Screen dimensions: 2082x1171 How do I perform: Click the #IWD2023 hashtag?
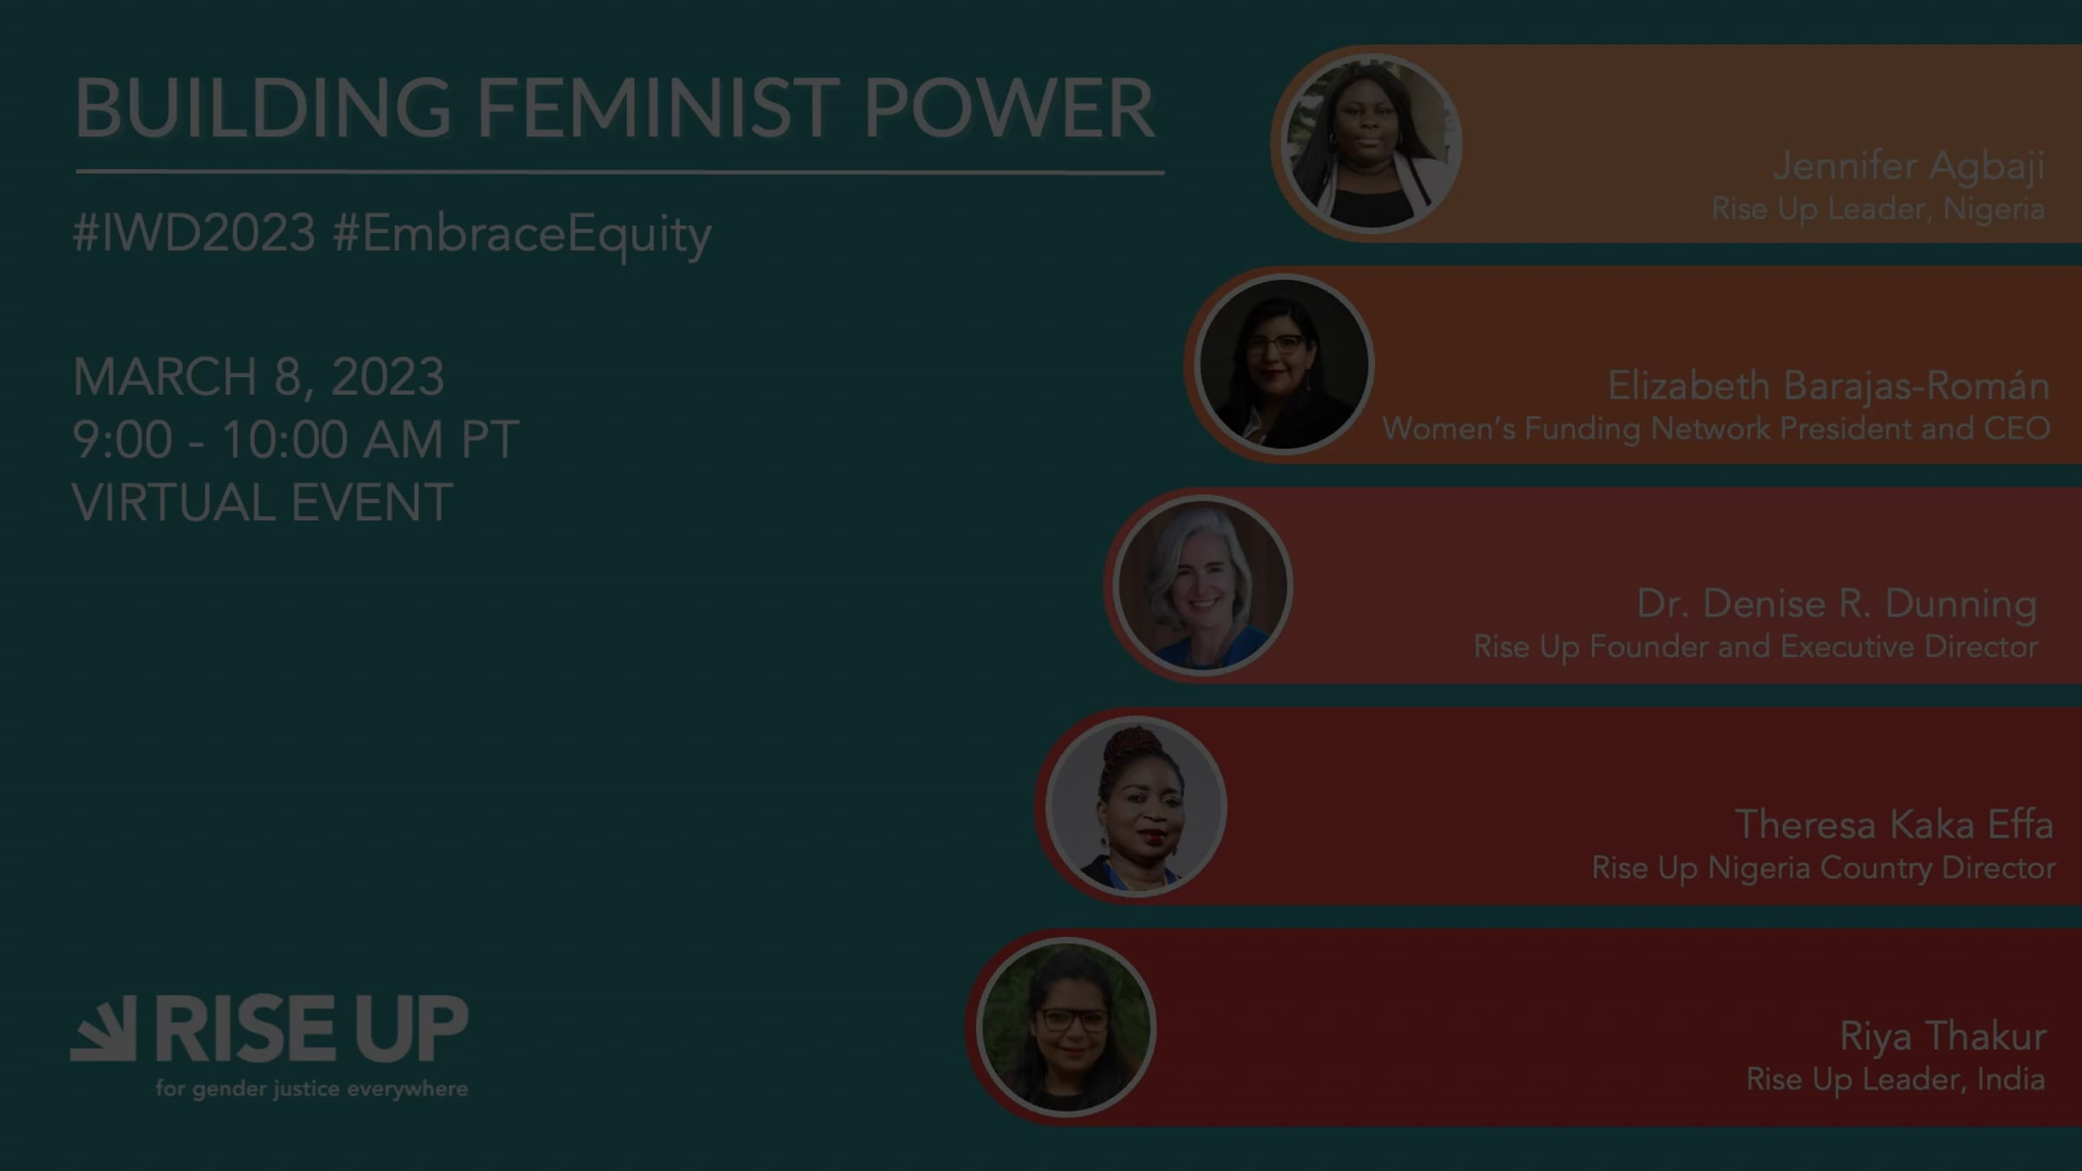194,233
